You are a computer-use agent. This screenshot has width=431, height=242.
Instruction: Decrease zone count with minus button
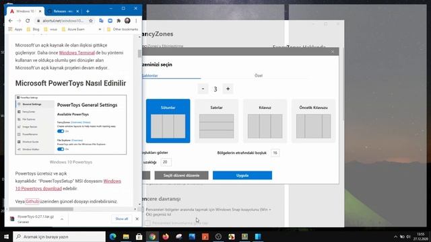pyautogui.click(x=203, y=89)
